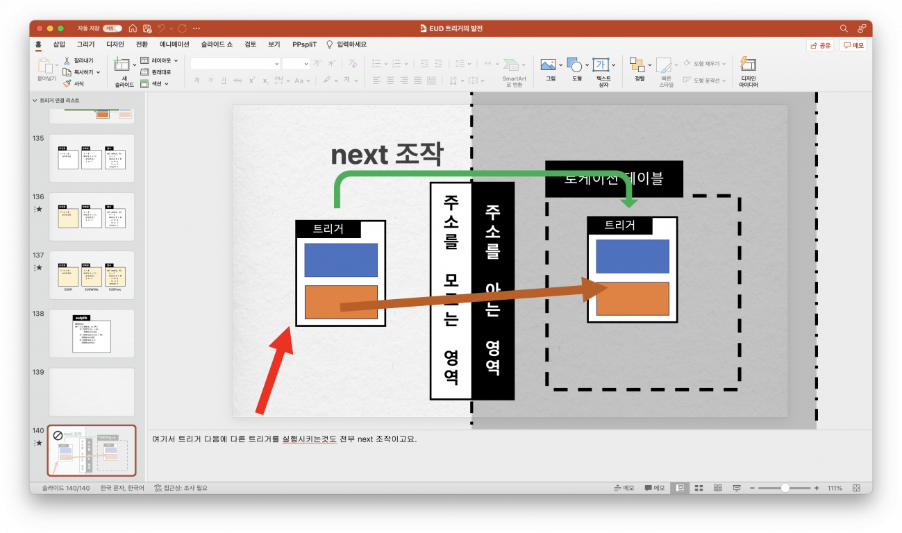
Task: Open the 섹션 section dropdown
Action: tap(154, 83)
